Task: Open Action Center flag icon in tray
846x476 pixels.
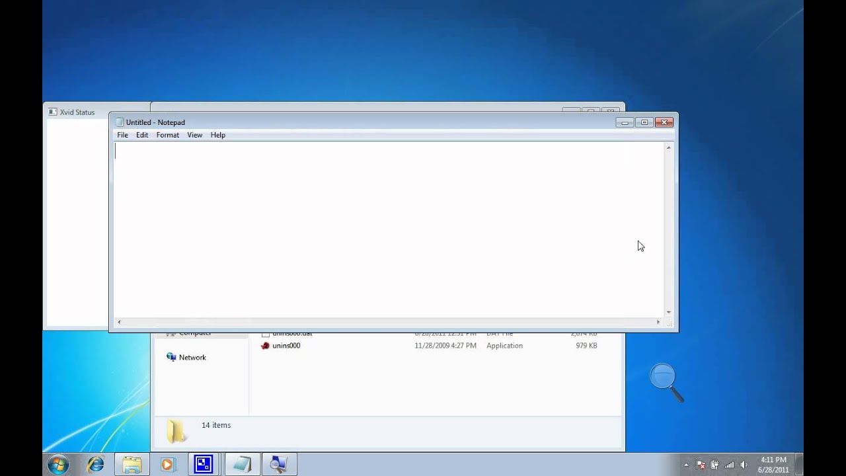Action: pos(701,465)
